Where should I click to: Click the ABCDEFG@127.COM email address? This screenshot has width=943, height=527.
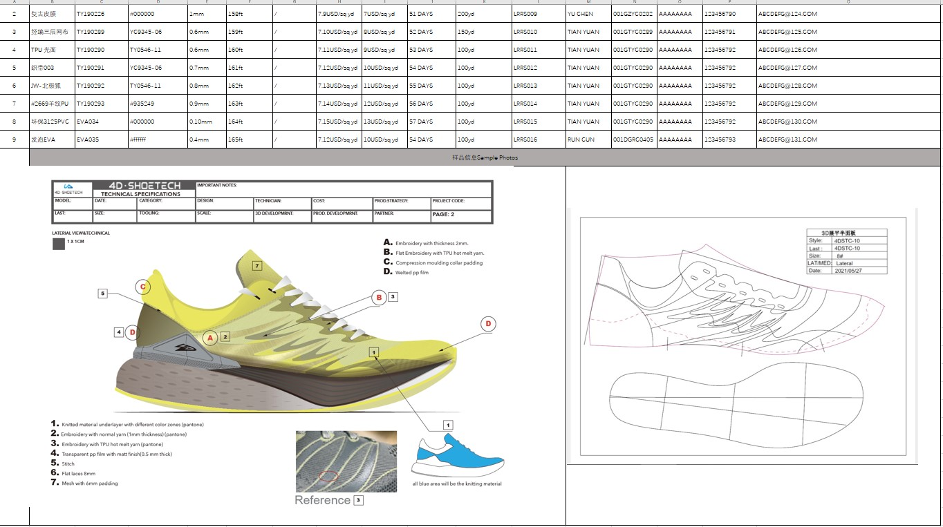[787, 68]
